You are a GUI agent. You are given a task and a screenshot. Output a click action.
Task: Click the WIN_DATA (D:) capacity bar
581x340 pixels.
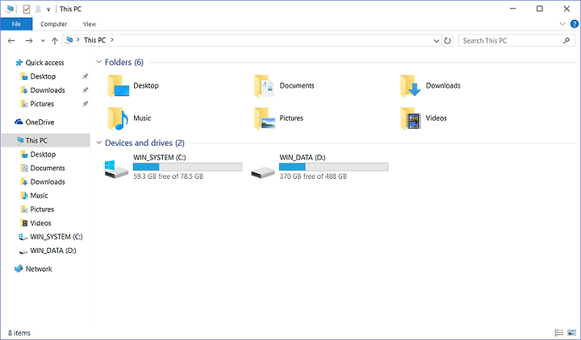click(333, 167)
